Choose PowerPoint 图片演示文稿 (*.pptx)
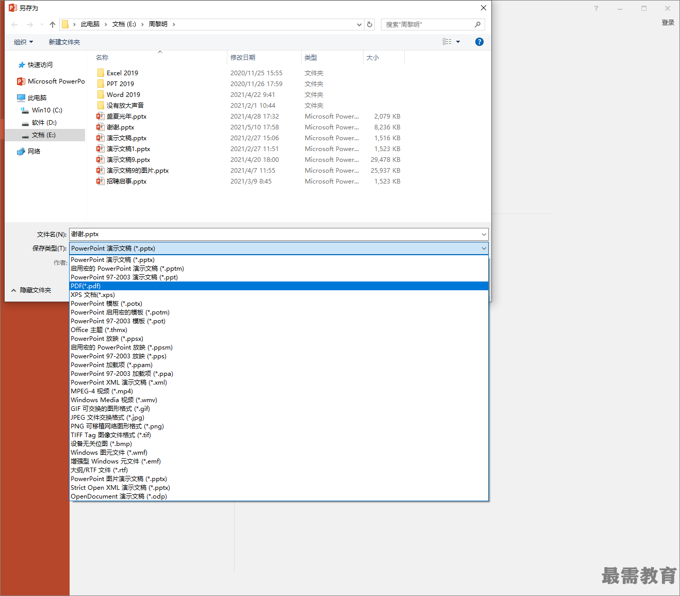Screen dimensions: 680x596 (x=279, y=478)
